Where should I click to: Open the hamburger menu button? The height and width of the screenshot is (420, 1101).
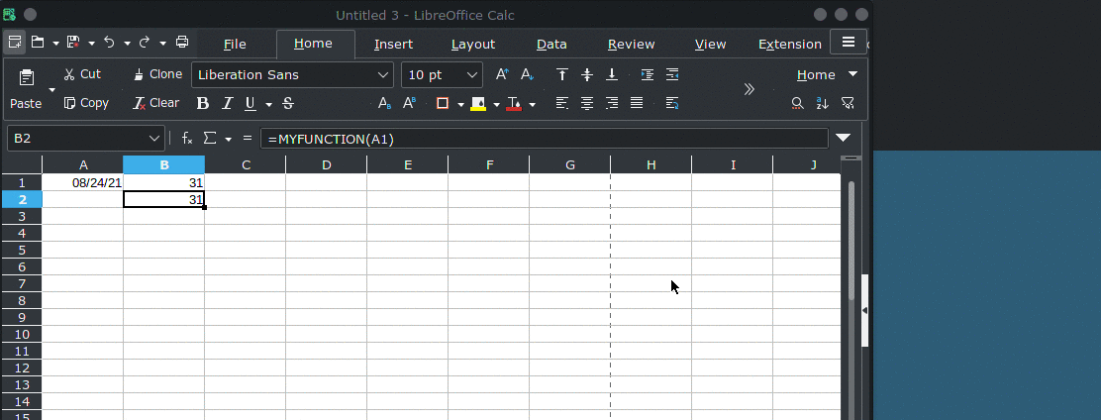pos(849,43)
